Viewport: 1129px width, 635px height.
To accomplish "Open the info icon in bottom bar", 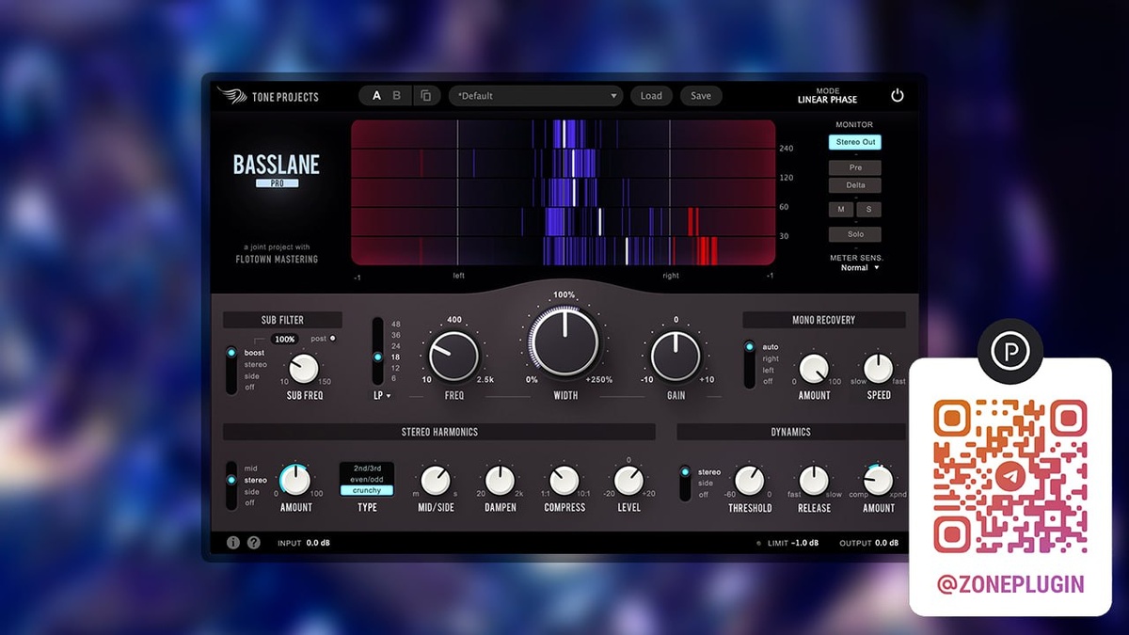I will [x=233, y=543].
